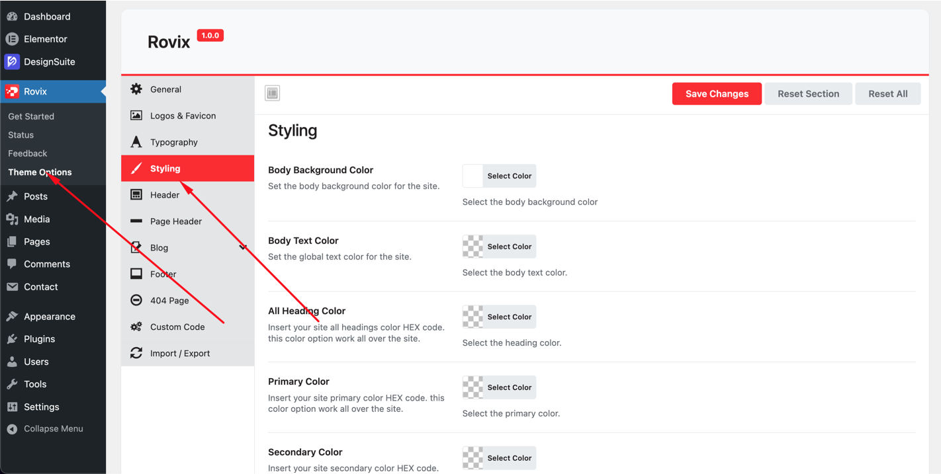Click the Rovix icon in the admin sidebar
Viewport: 941px width, 474px height.
click(12, 91)
